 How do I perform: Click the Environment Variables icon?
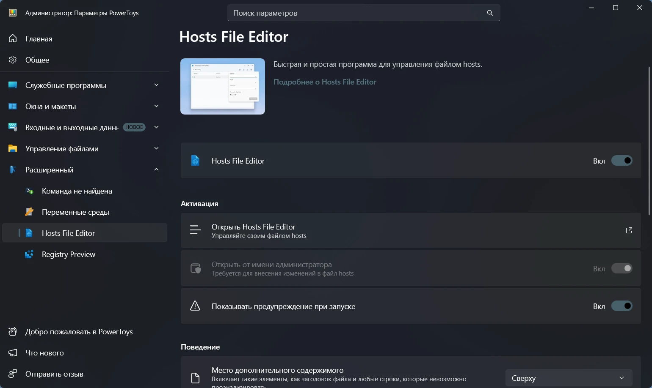29,212
